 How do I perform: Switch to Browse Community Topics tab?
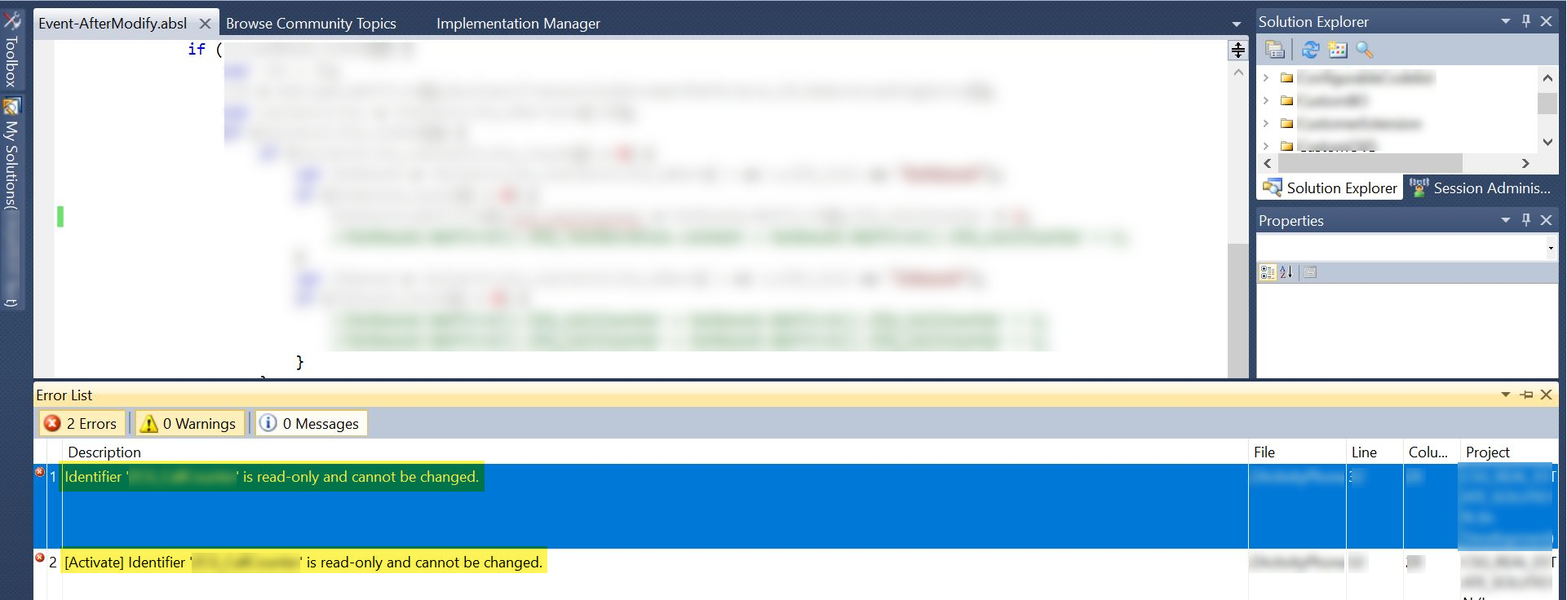pos(311,24)
